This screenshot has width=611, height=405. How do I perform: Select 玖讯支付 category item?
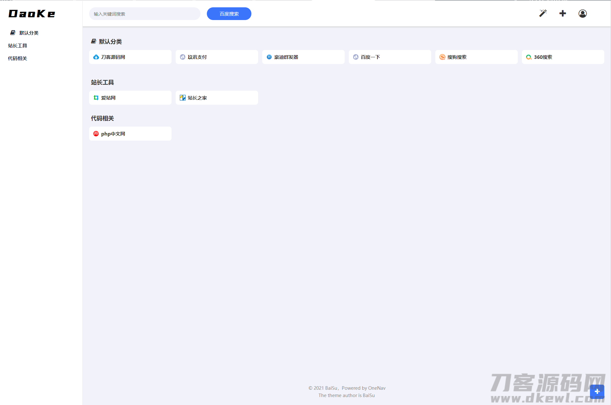217,57
